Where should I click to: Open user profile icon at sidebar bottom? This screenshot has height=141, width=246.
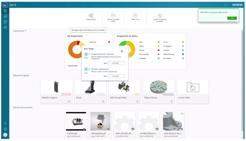[x=5, y=135]
